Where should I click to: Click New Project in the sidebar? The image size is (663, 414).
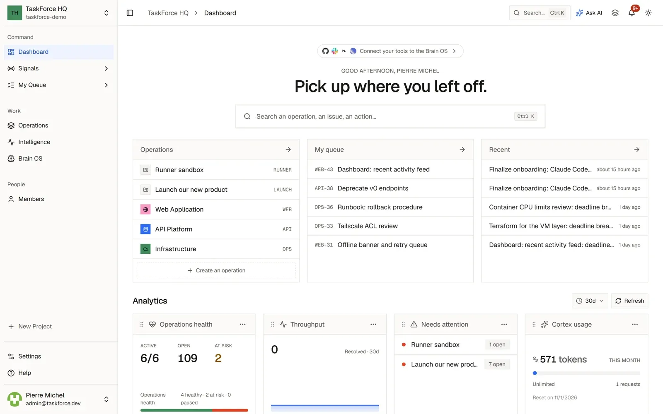[x=59, y=326]
